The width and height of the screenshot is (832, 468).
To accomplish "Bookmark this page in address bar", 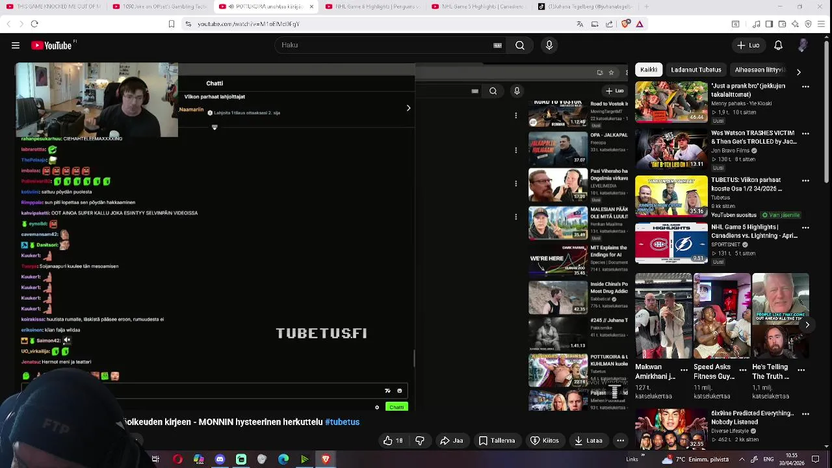I will [172, 24].
